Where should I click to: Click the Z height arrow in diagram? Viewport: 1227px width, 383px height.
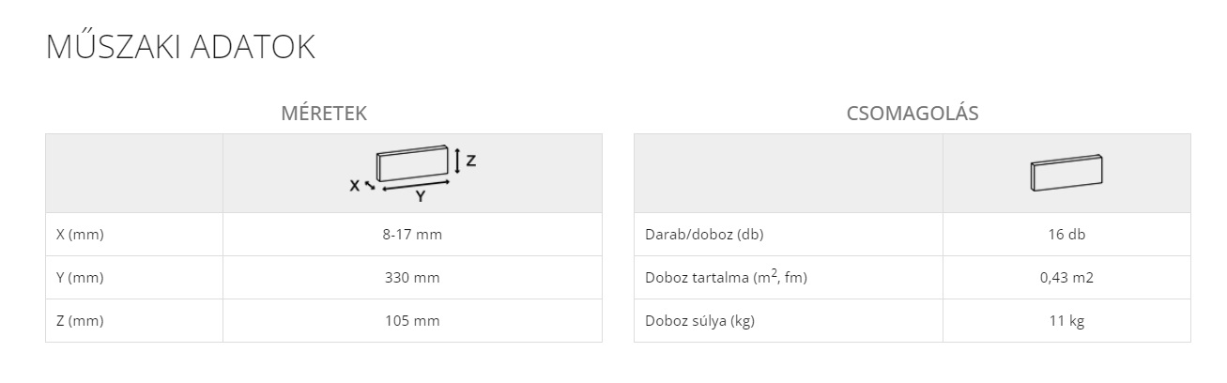[x=457, y=161]
